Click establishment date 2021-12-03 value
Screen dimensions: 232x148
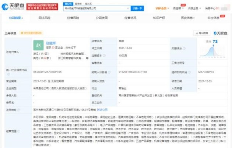125,48
